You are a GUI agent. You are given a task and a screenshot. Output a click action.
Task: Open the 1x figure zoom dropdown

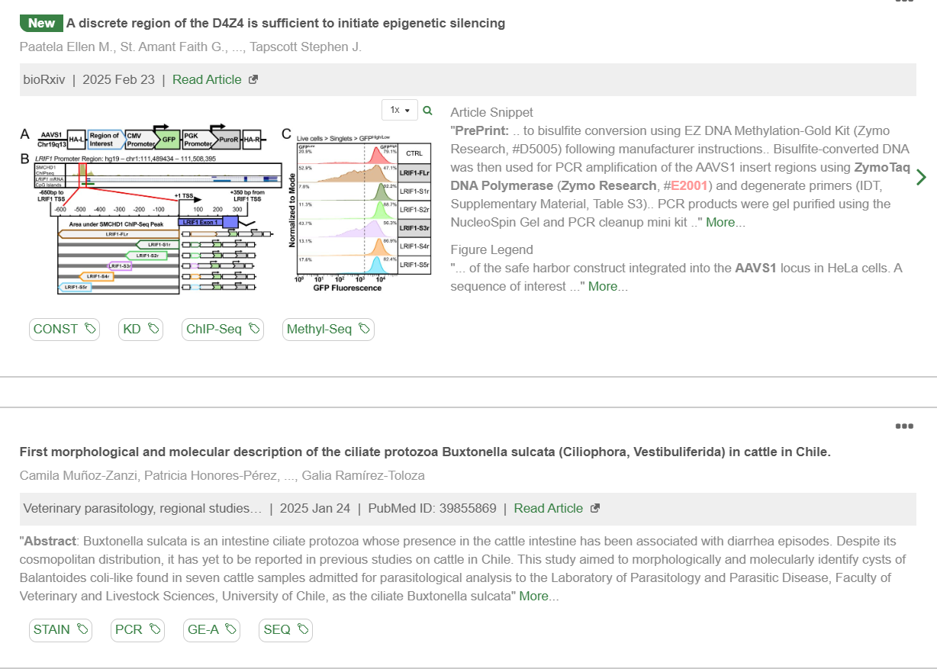tap(400, 110)
